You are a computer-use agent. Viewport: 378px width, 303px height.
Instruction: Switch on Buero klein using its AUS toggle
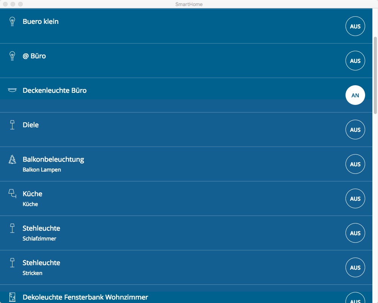[355, 27]
